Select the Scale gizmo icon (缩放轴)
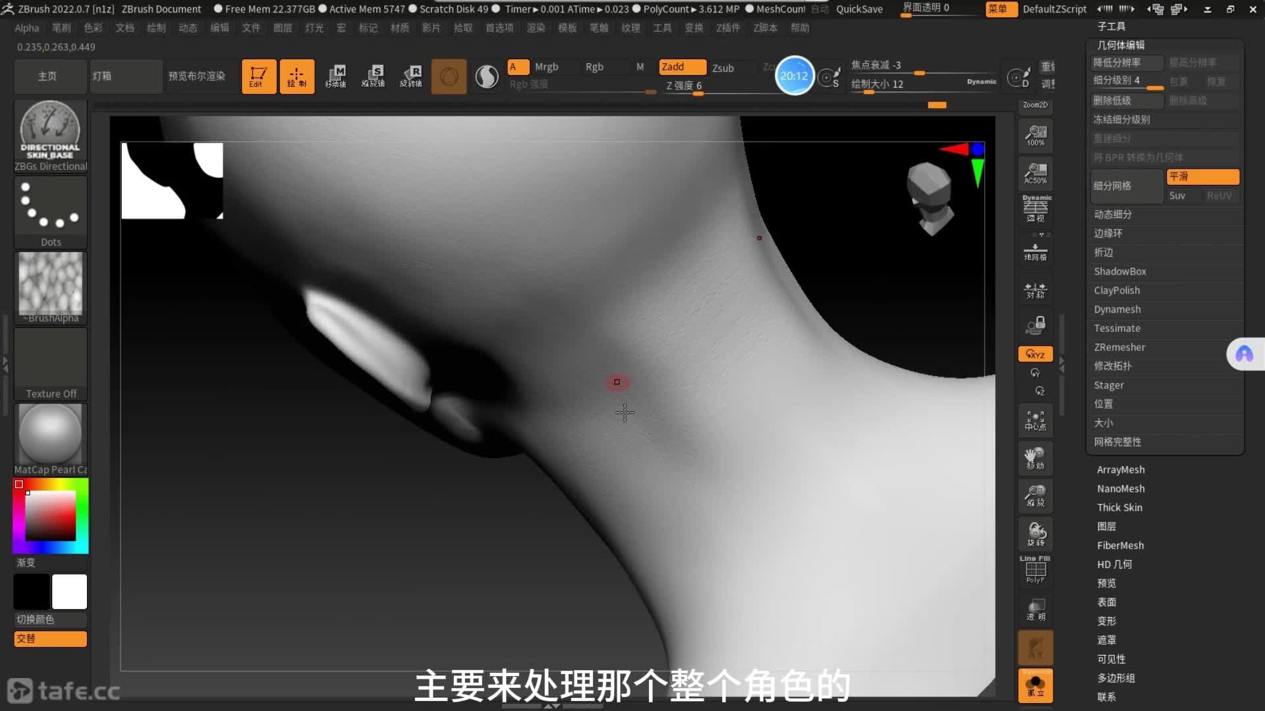The height and width of the screenshot is (711, 1265). (373, 76)
